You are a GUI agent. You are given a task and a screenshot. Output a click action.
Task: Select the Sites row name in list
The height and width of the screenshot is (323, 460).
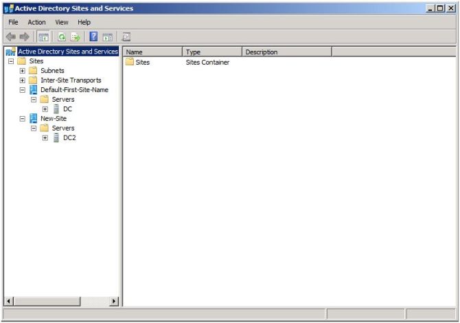pos(143,63)
